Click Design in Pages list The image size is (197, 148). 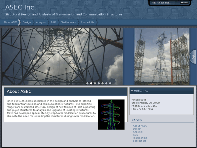pos(137,129)
